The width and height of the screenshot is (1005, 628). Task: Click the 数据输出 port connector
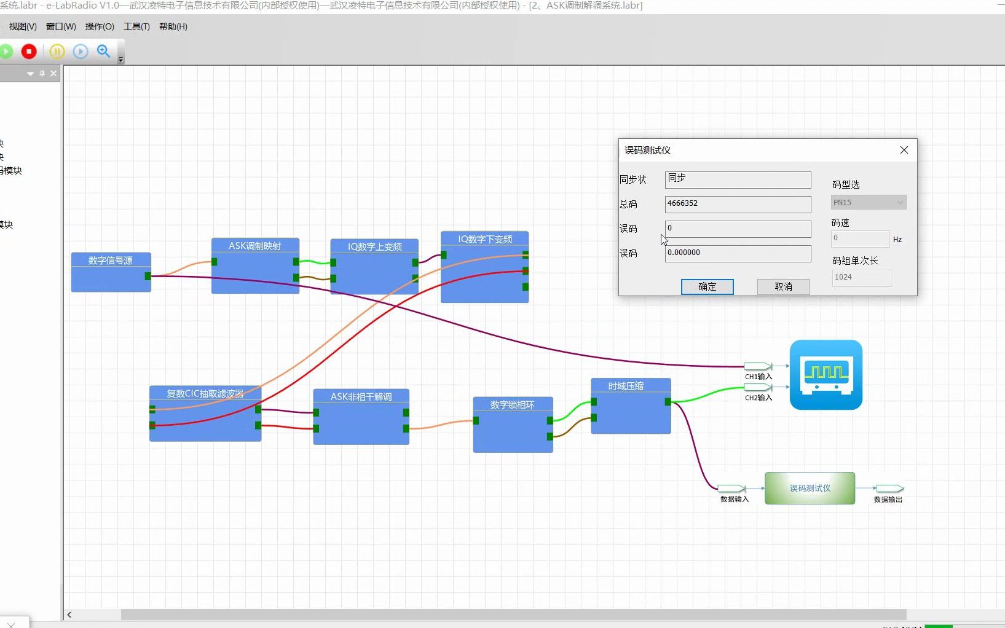889,489
